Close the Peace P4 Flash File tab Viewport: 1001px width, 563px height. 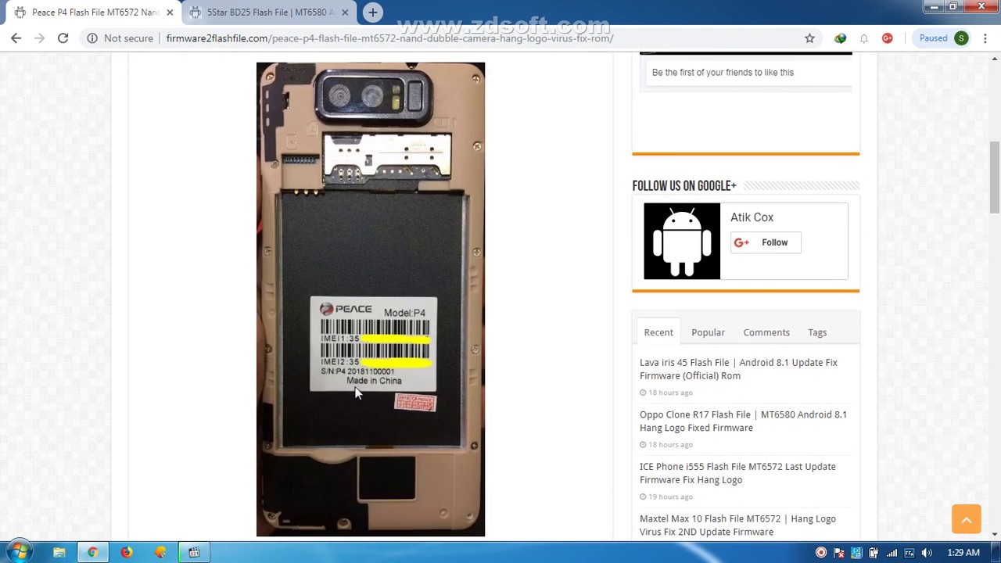coord(170,13)
